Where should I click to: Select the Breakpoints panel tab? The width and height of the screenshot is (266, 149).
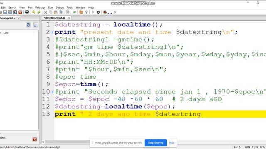point(7,18)
